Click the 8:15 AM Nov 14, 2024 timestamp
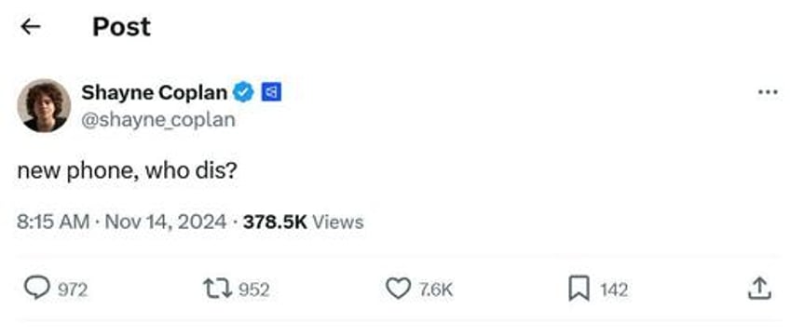 [121, 222]
